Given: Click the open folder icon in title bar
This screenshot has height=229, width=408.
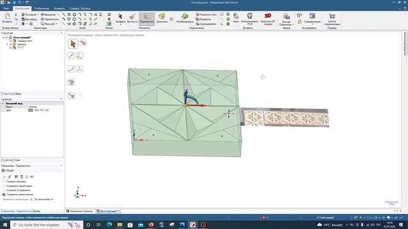Looking at the screenshot, I should 8,3.
